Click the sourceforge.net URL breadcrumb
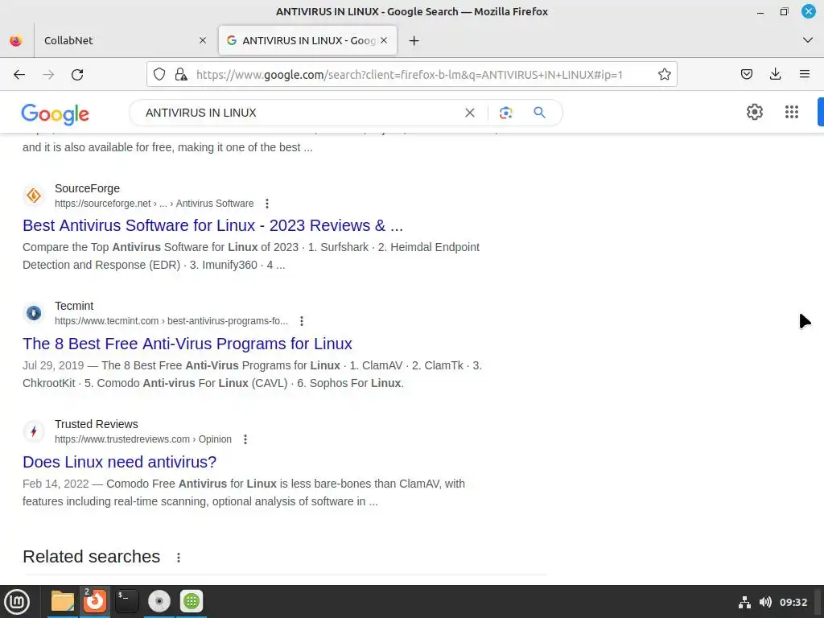824x618 pixels. tap(154, 204)
